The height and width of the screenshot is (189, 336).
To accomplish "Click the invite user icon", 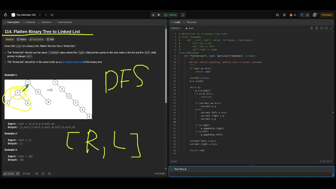I will (x=307, y=15).
